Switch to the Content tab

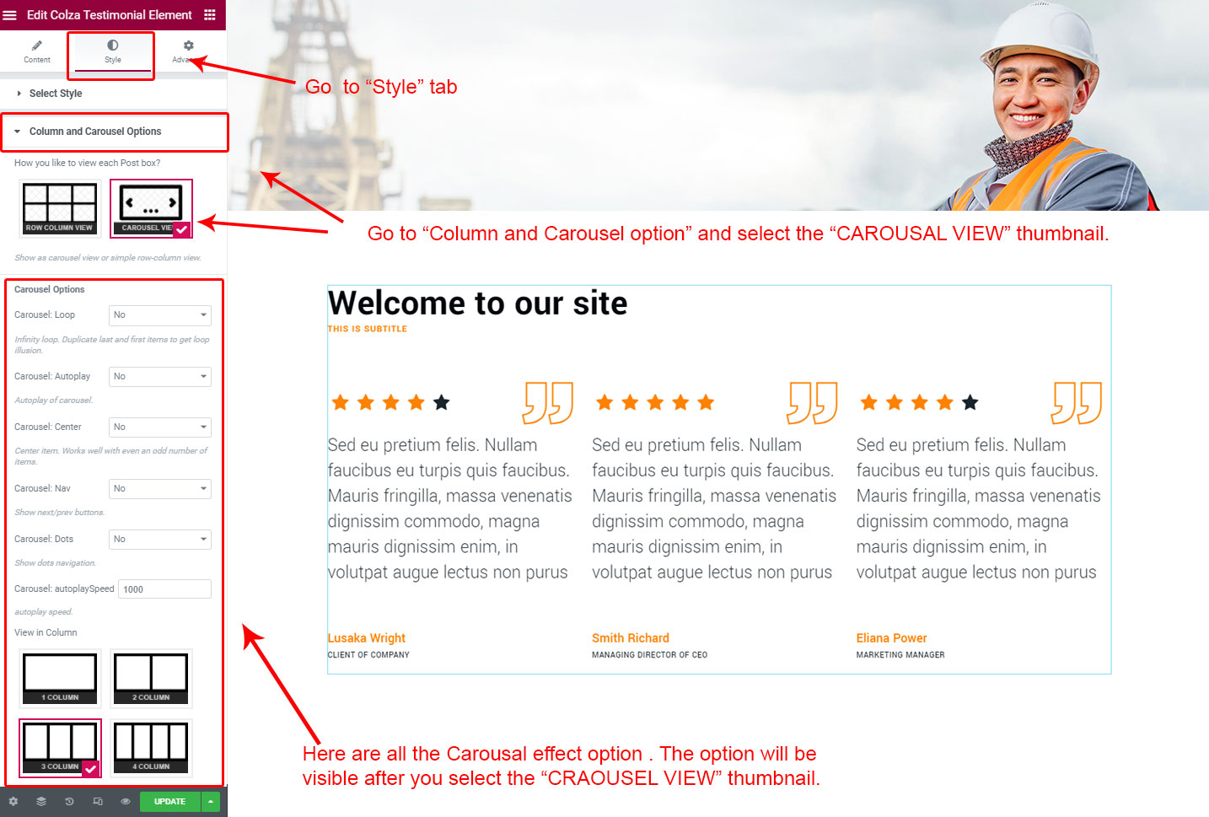click(x=37, y=51)
